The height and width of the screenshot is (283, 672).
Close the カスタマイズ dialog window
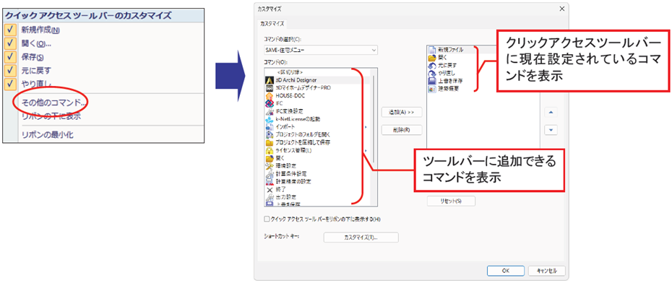[562, 9]
